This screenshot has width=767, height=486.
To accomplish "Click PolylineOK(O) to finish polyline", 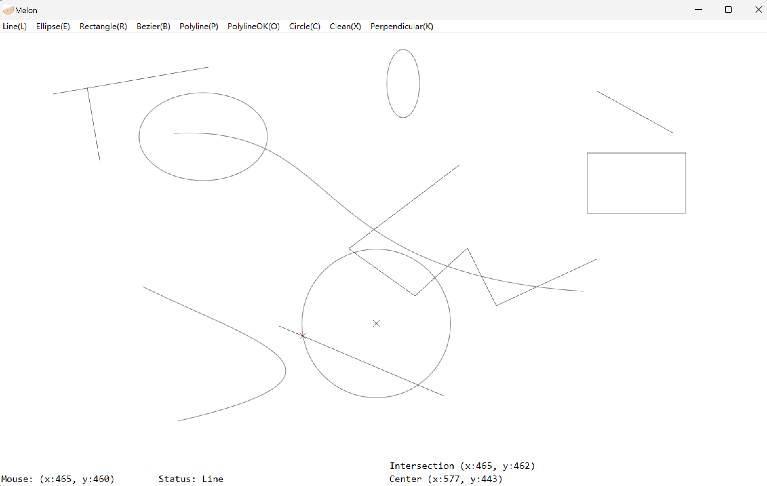I will pos(254,27).
